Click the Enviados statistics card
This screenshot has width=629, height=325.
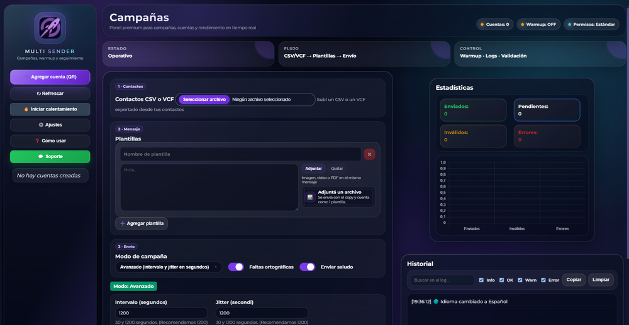pyautogui.click(x=473, y=110)
